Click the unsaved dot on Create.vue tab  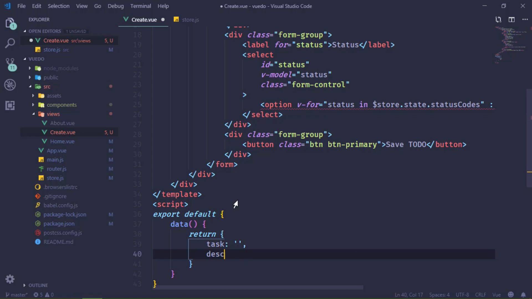point(163,20)
